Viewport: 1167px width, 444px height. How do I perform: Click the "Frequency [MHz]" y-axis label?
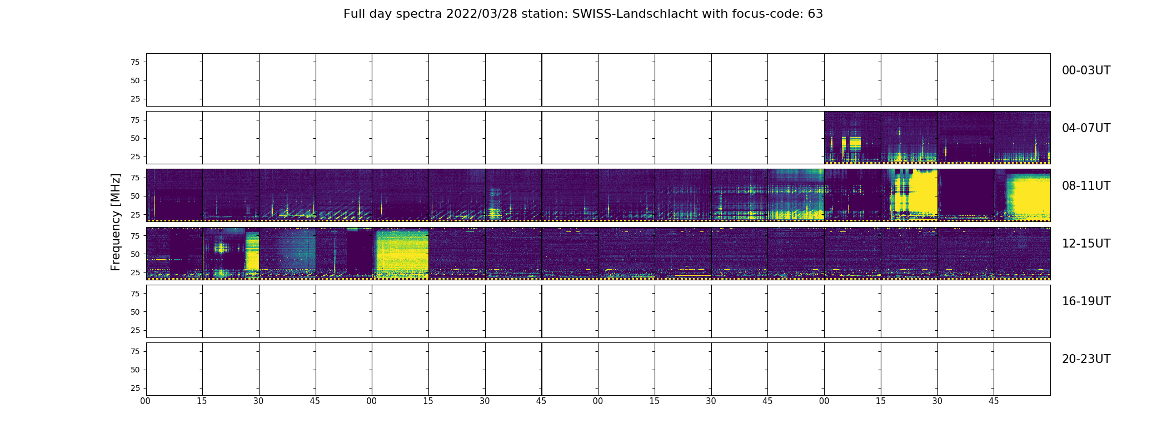click(x=116, y=222)
